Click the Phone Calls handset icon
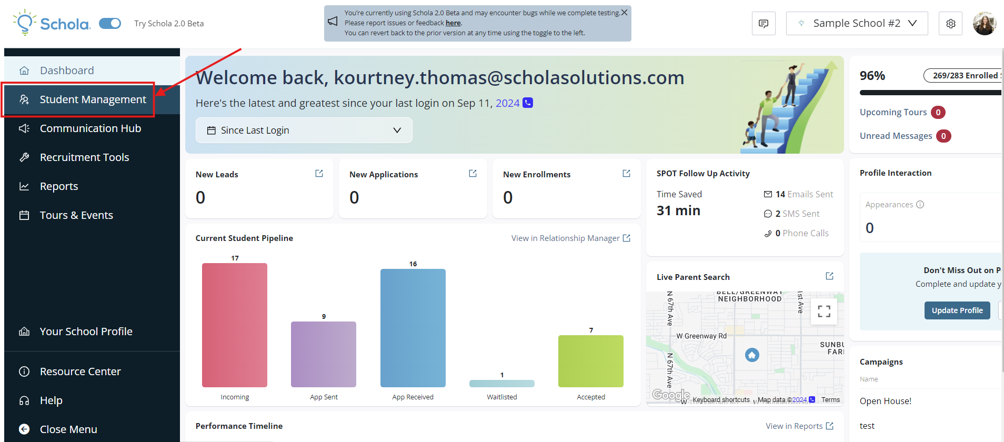This screenshot has width=1004, height=442. tap(768, 234)
